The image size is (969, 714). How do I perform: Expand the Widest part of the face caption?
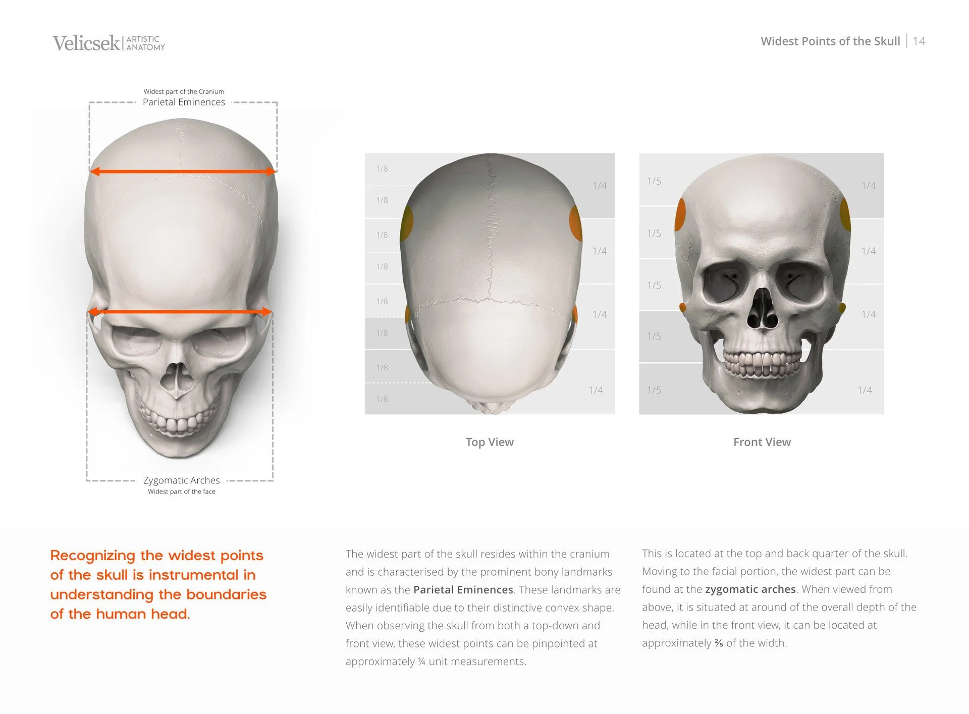[x=181, y=491]
